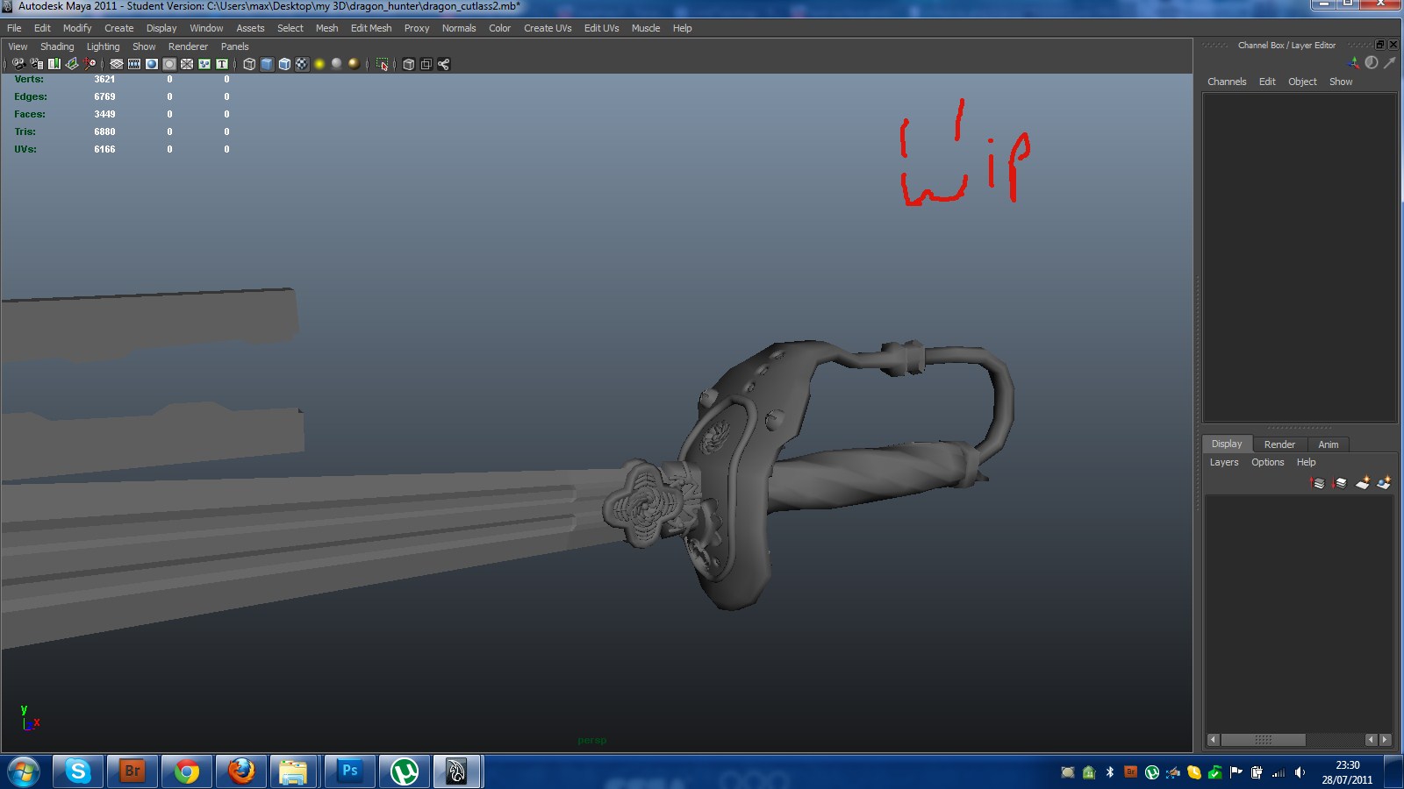Select the Display layer tab
Image resolution: width=1404 pixels, height=789 pixels.
tap(1227, 444)
